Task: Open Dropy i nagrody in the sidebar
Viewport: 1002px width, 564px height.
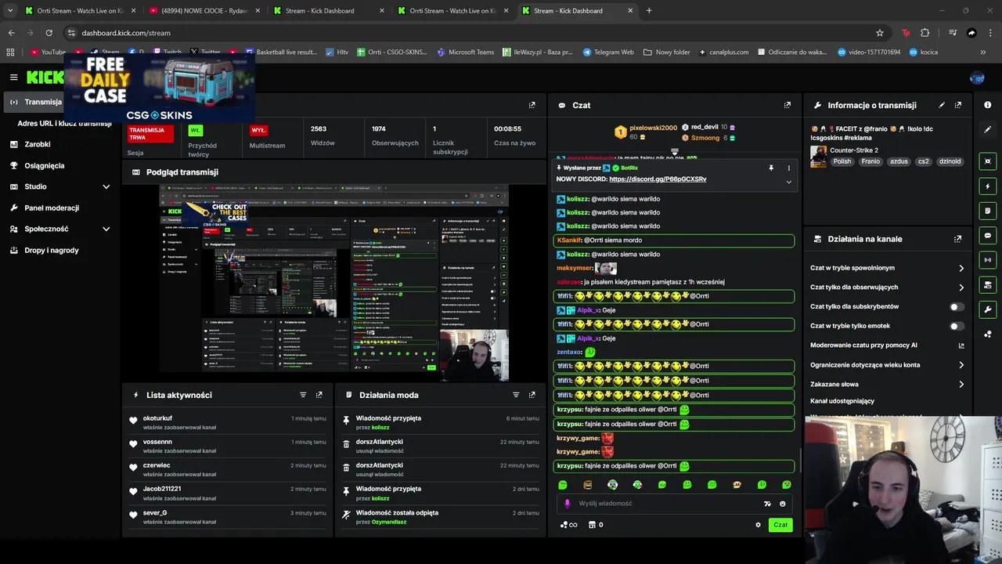Action: click(x=52, y=250)
